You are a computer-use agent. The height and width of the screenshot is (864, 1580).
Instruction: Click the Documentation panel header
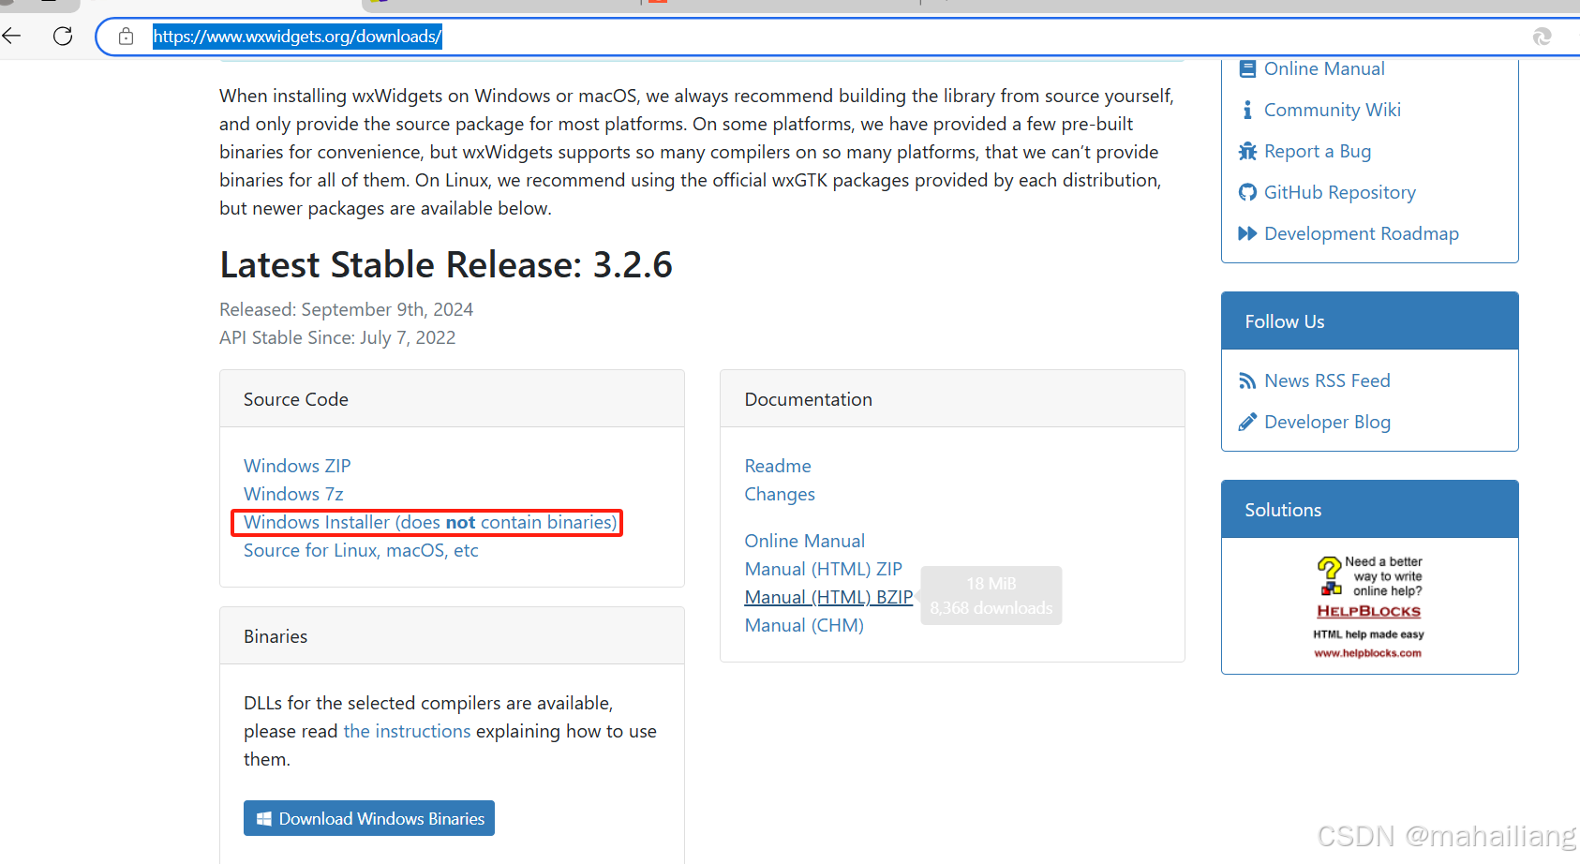pos(952,399)
